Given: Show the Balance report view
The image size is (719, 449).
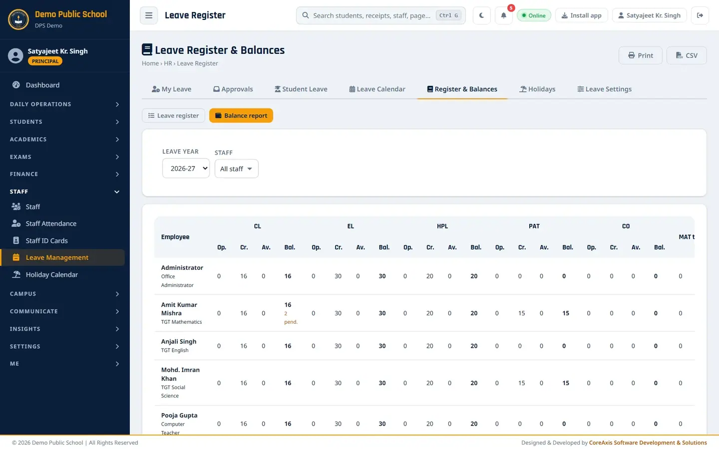Looking at the screenshot, I should pyautogui.click(x=241, y=116).
